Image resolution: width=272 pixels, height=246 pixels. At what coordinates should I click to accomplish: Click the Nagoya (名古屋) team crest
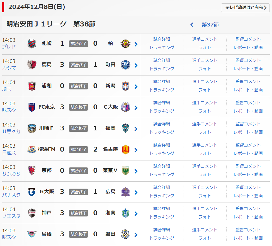tap(125, 150)
